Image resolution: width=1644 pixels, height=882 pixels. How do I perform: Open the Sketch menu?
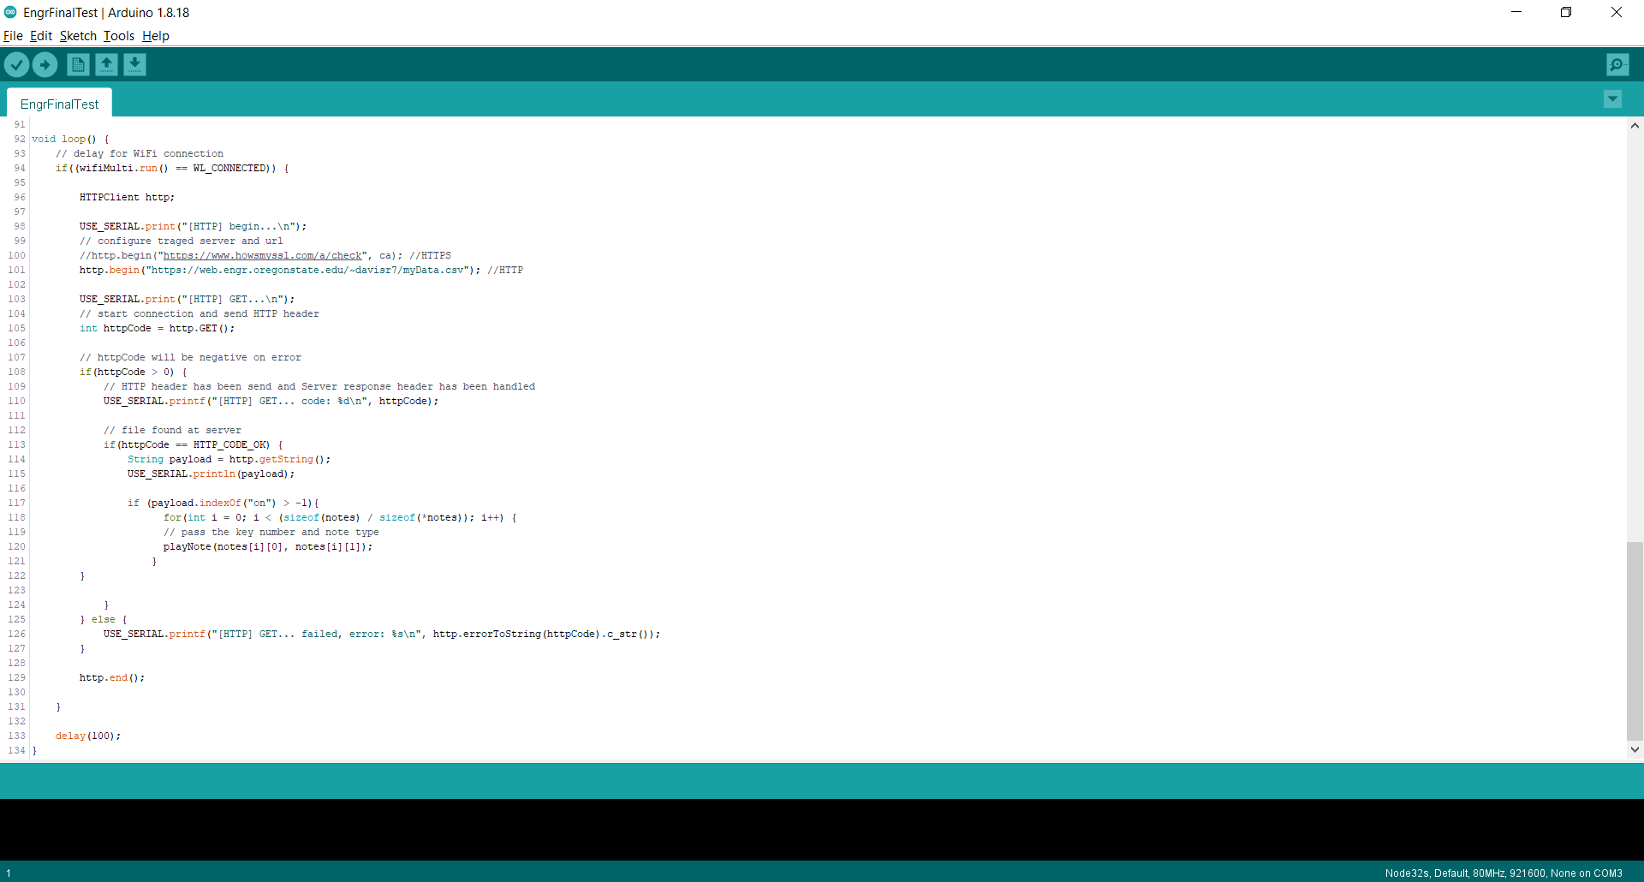pyautogui.click(x=78, y=36)
